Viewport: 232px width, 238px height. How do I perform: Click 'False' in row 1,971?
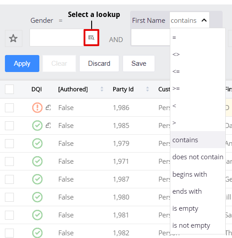(66, 161)
